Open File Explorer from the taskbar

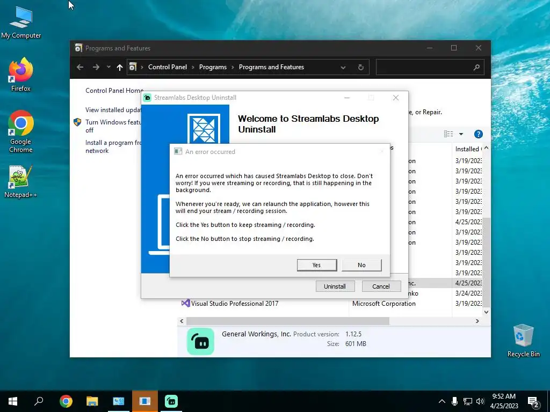pos(92,401)
